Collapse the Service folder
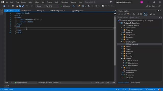163x91 pixels. click(x=121, y=58)
